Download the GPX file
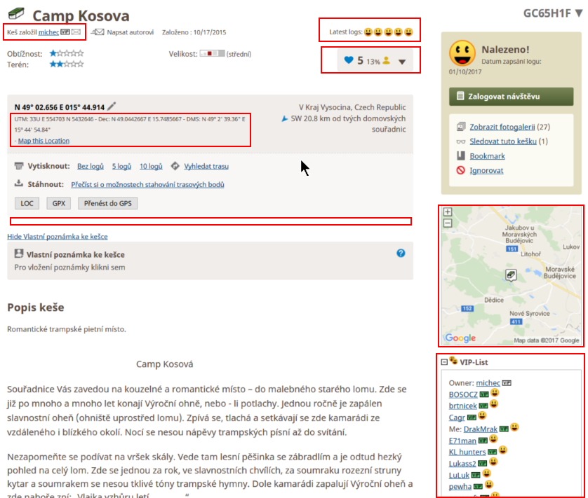 pos(58,203)
